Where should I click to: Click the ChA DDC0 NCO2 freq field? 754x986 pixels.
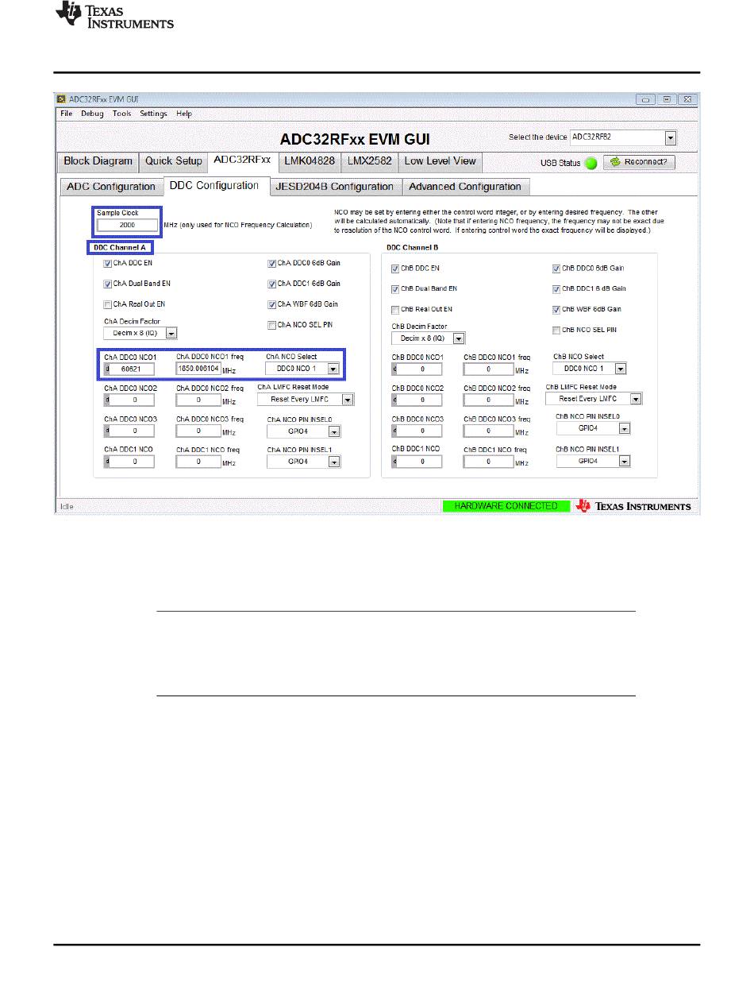click(x=198, y=400)
